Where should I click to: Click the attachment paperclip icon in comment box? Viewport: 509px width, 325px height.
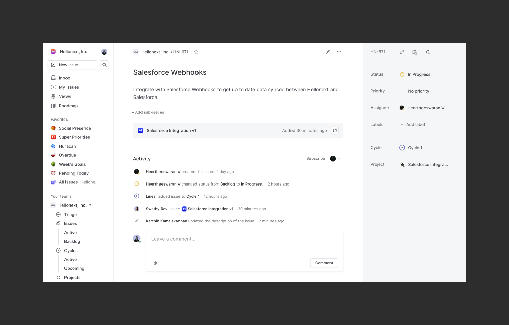(156, 263)
